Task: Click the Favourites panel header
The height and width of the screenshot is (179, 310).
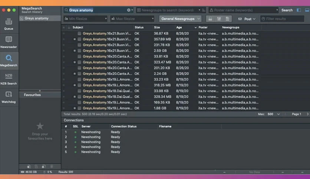Action: [40, 95]
